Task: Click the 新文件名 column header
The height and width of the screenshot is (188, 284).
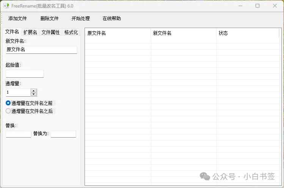Action: pyautogui.click(x=184, y=33)
